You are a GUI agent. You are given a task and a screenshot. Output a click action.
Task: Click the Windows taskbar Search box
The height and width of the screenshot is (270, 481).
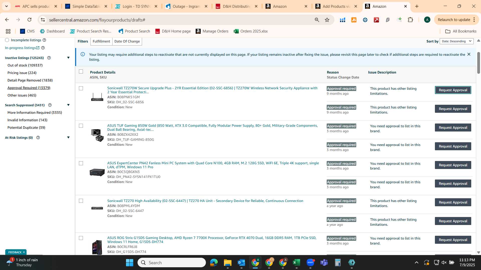[x=172, y=262]
